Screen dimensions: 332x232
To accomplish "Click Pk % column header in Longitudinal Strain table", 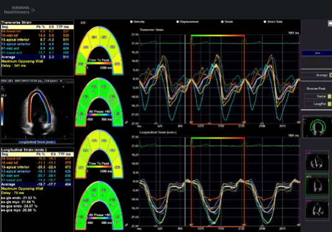I will [x=40, y=154].
